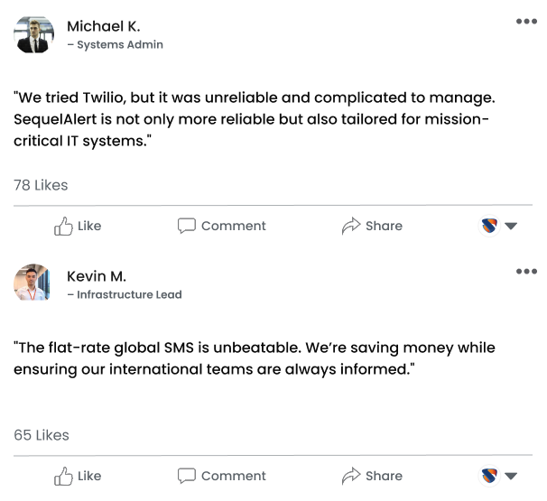Expand dropdown arrow beside Michael K.'s shield icon

511,227
